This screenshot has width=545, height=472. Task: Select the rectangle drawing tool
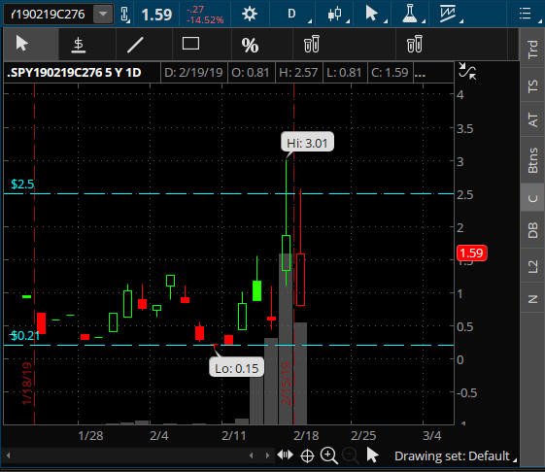click(190, 44)
